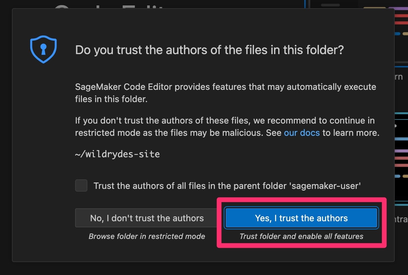Viewport: 408px width, 275px height.
Task: Click the cut-off 'ntra' text at right edge
Action: (401, 220)
